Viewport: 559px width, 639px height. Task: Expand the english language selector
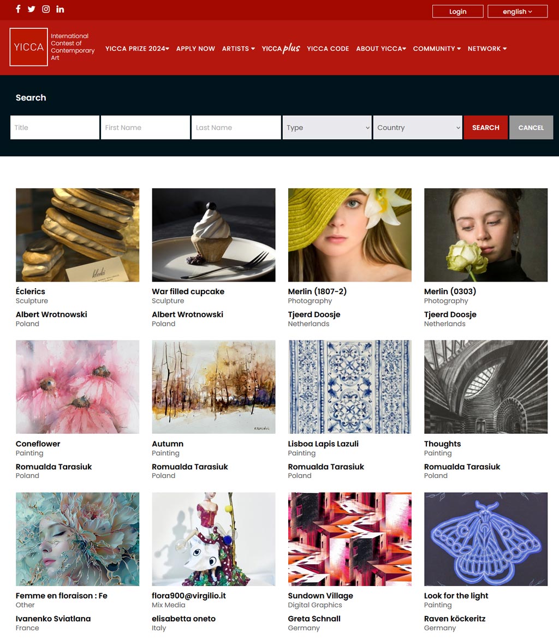[518, 11]
